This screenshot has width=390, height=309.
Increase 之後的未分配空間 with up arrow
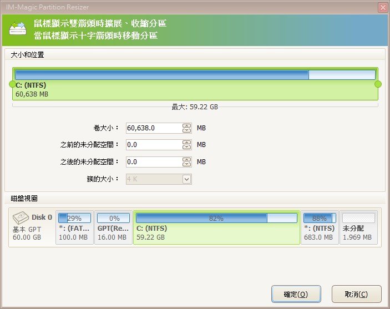coord(187,159)
